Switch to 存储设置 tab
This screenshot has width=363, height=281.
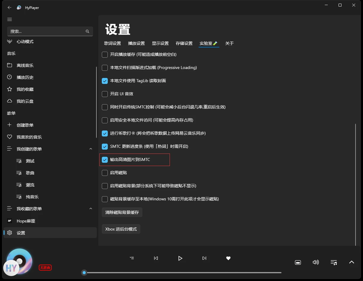point(184,43)
